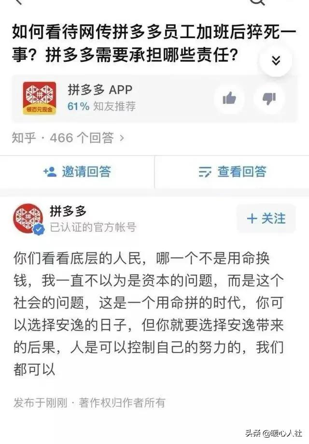
Task: Select the 查看回答 tab
Action: click(232, 172)
